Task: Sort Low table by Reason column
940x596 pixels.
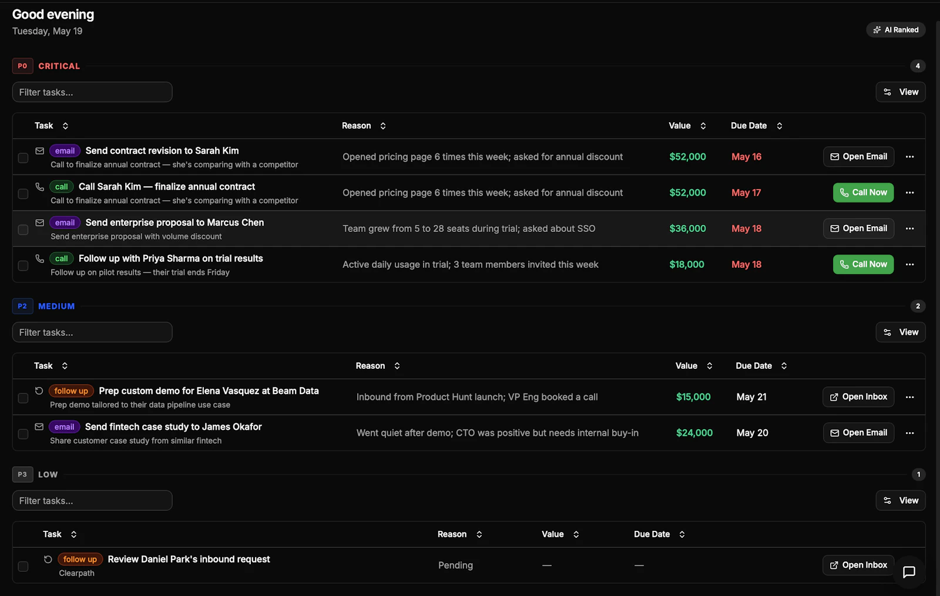Action: (460, 534)
